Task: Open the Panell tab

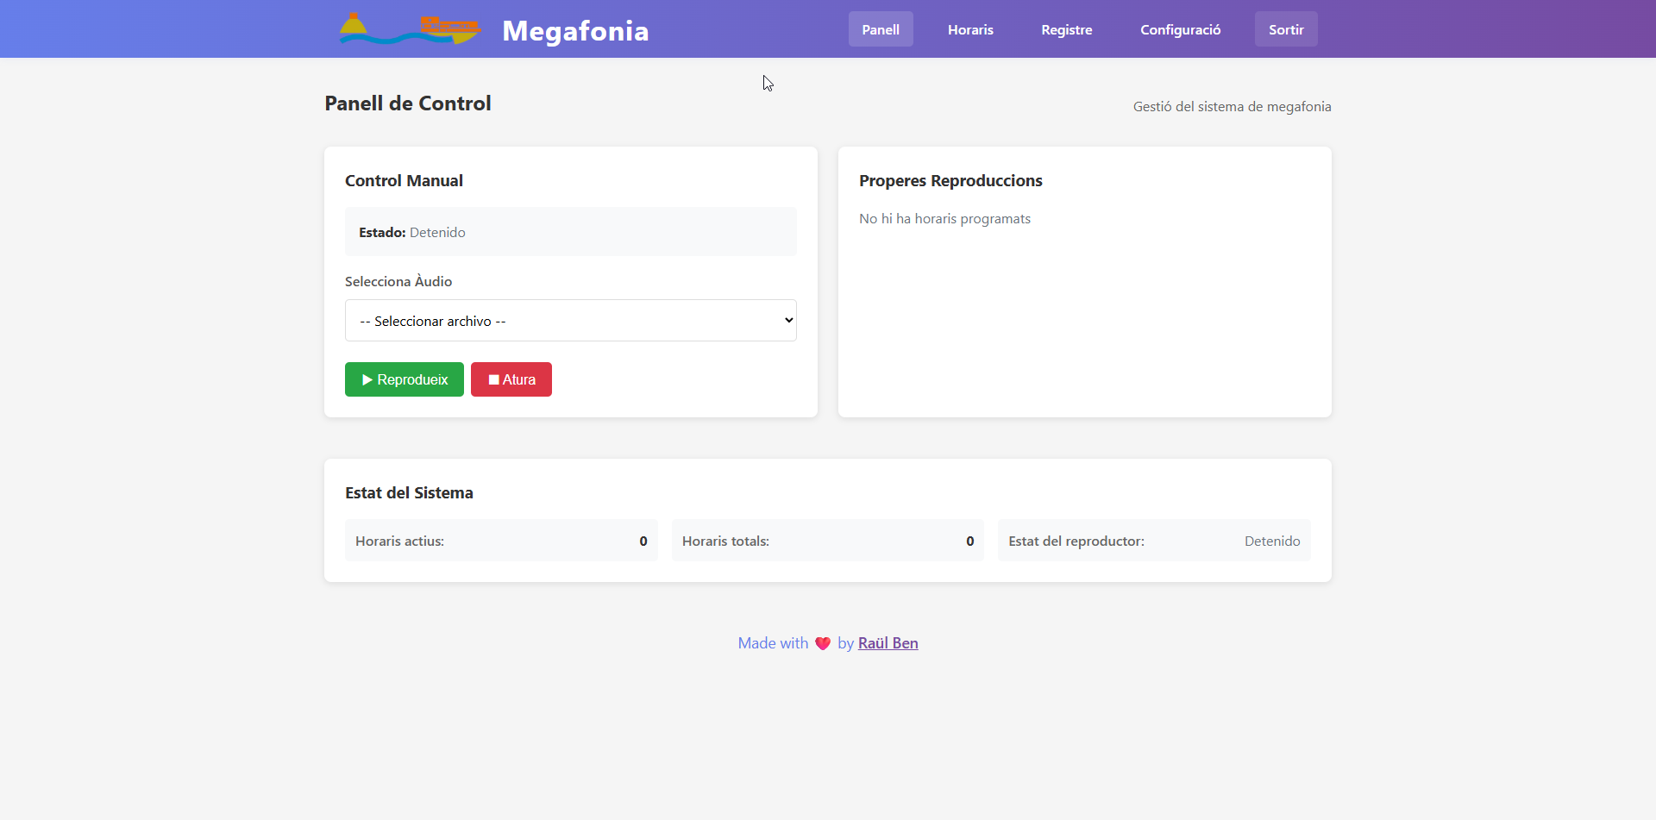Action: 881,29
